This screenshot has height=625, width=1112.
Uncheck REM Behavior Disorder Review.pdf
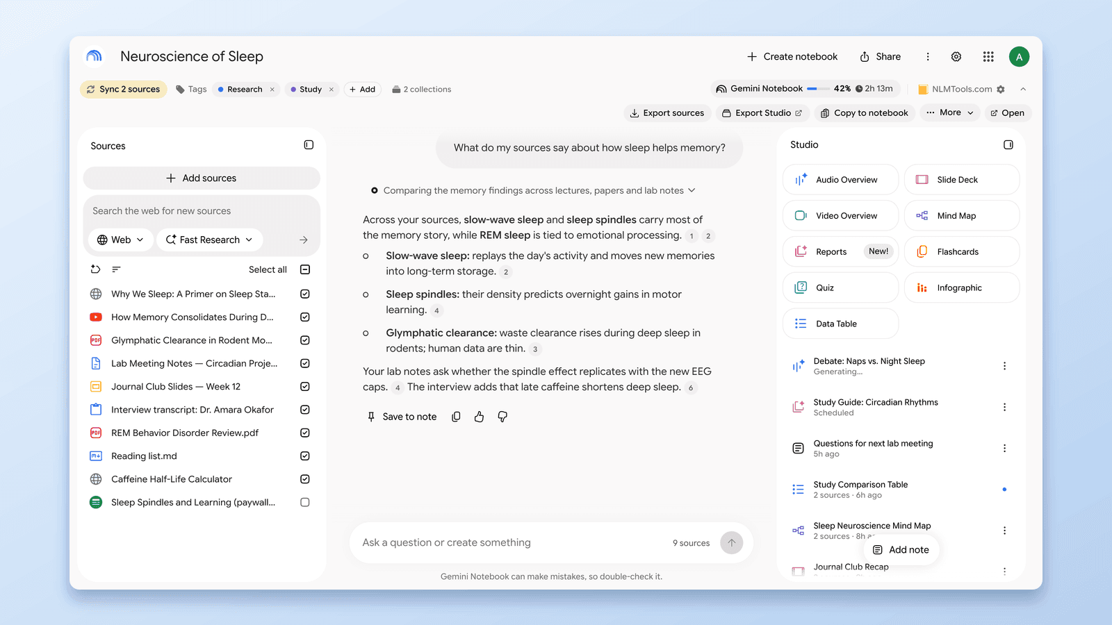305,433
